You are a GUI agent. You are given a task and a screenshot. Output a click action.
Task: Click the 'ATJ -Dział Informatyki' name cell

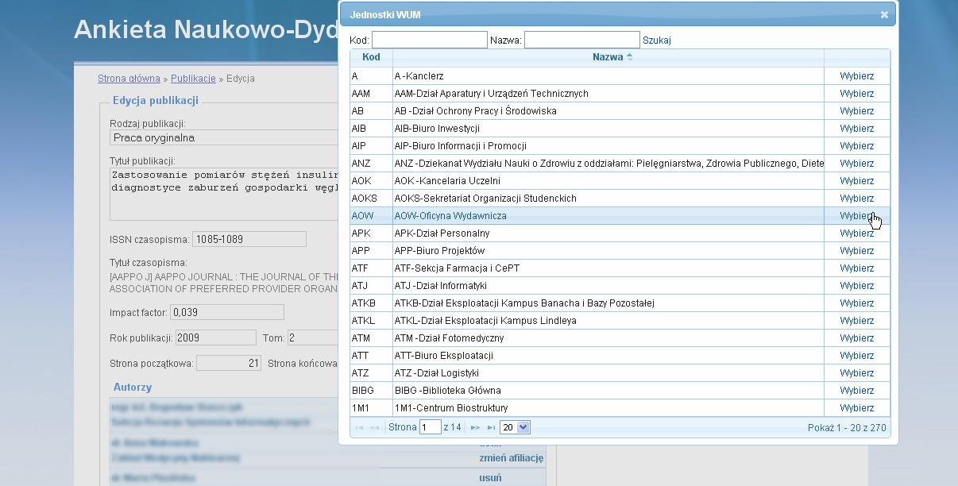click(608, 286)
